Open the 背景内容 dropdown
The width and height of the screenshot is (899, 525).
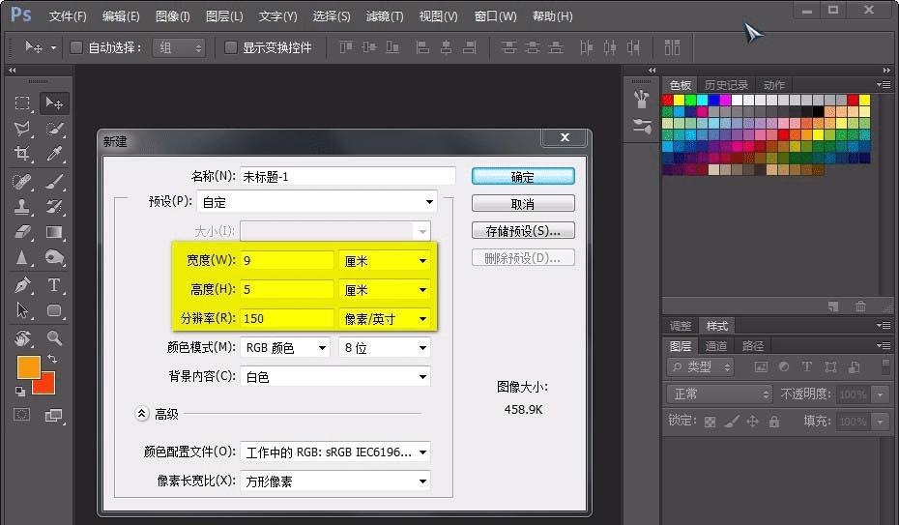[335, 376]
